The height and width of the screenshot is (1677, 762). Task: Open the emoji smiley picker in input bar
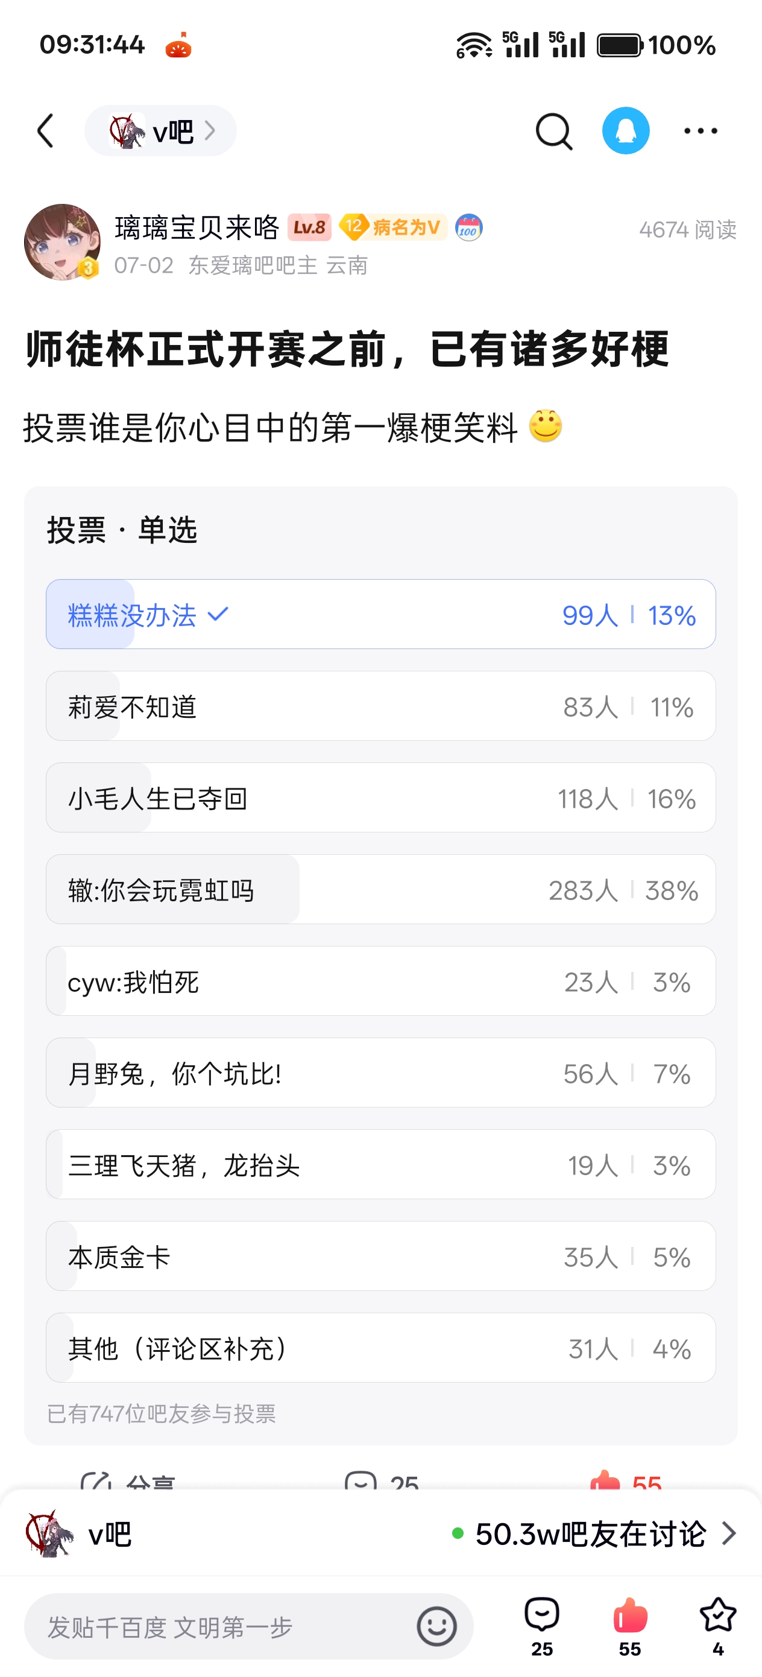tap(436, 1626)
